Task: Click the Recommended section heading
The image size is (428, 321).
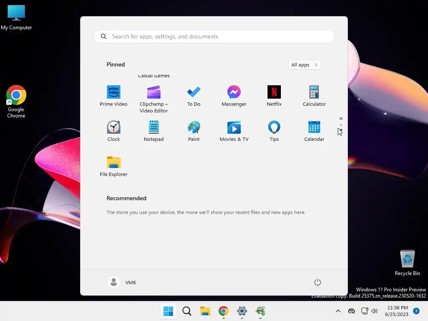Action: [x=126, y=198]
